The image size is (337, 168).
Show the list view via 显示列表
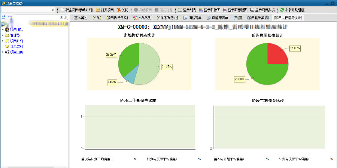[x=186, y=10]
